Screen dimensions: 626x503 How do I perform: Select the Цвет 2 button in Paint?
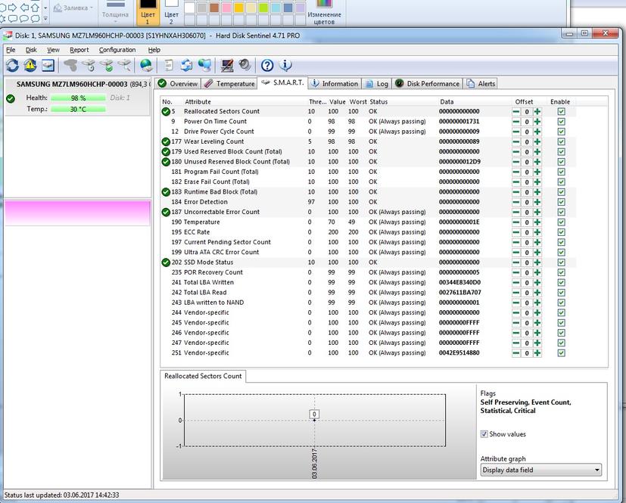pos(171,12)
